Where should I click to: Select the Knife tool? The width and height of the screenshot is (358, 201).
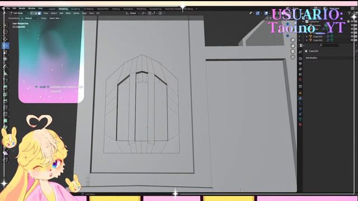point(6,114)
